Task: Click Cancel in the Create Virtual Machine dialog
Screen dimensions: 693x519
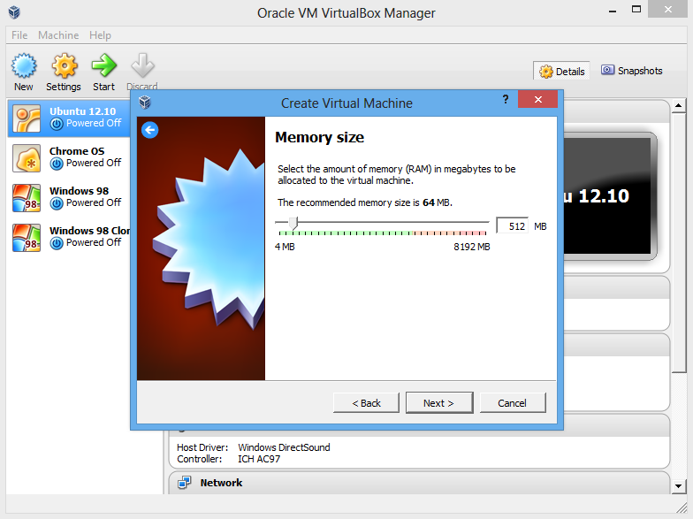Action: coord(513,403)
